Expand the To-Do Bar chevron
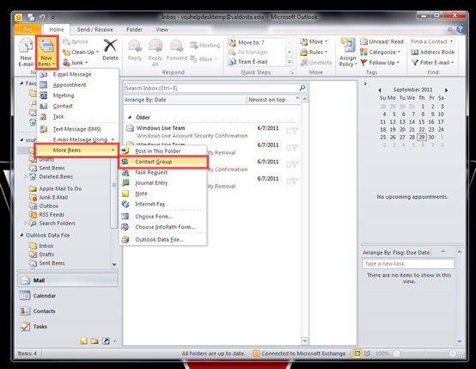Image resolution: width=476 pixels, height=369 pixels. [x=365, y=83]
